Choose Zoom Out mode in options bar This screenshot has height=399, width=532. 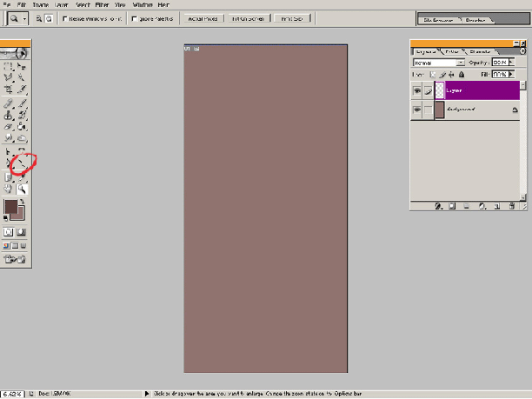tap(49, 18)
